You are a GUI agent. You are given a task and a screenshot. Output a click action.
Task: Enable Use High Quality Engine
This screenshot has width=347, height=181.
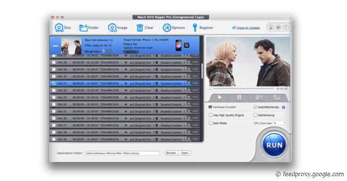point(211,115)
